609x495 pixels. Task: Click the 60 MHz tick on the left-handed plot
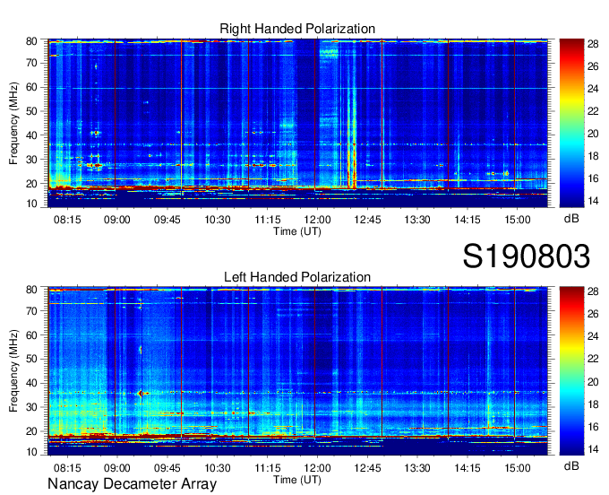(x=31, y=334)
